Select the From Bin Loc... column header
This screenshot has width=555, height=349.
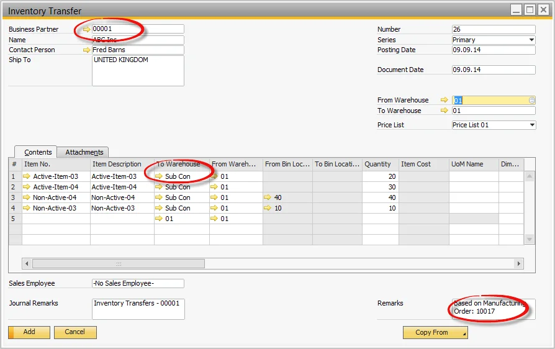pyautogui.click(x=287, y=164)
